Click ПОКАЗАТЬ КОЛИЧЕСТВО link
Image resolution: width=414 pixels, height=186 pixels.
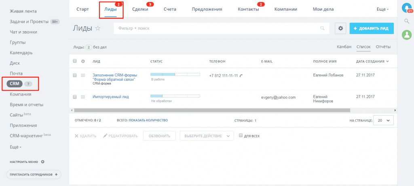click(x=148, y=120)
